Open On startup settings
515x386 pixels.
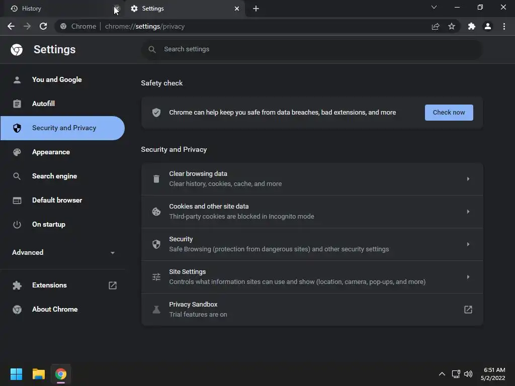click(63, 225)
